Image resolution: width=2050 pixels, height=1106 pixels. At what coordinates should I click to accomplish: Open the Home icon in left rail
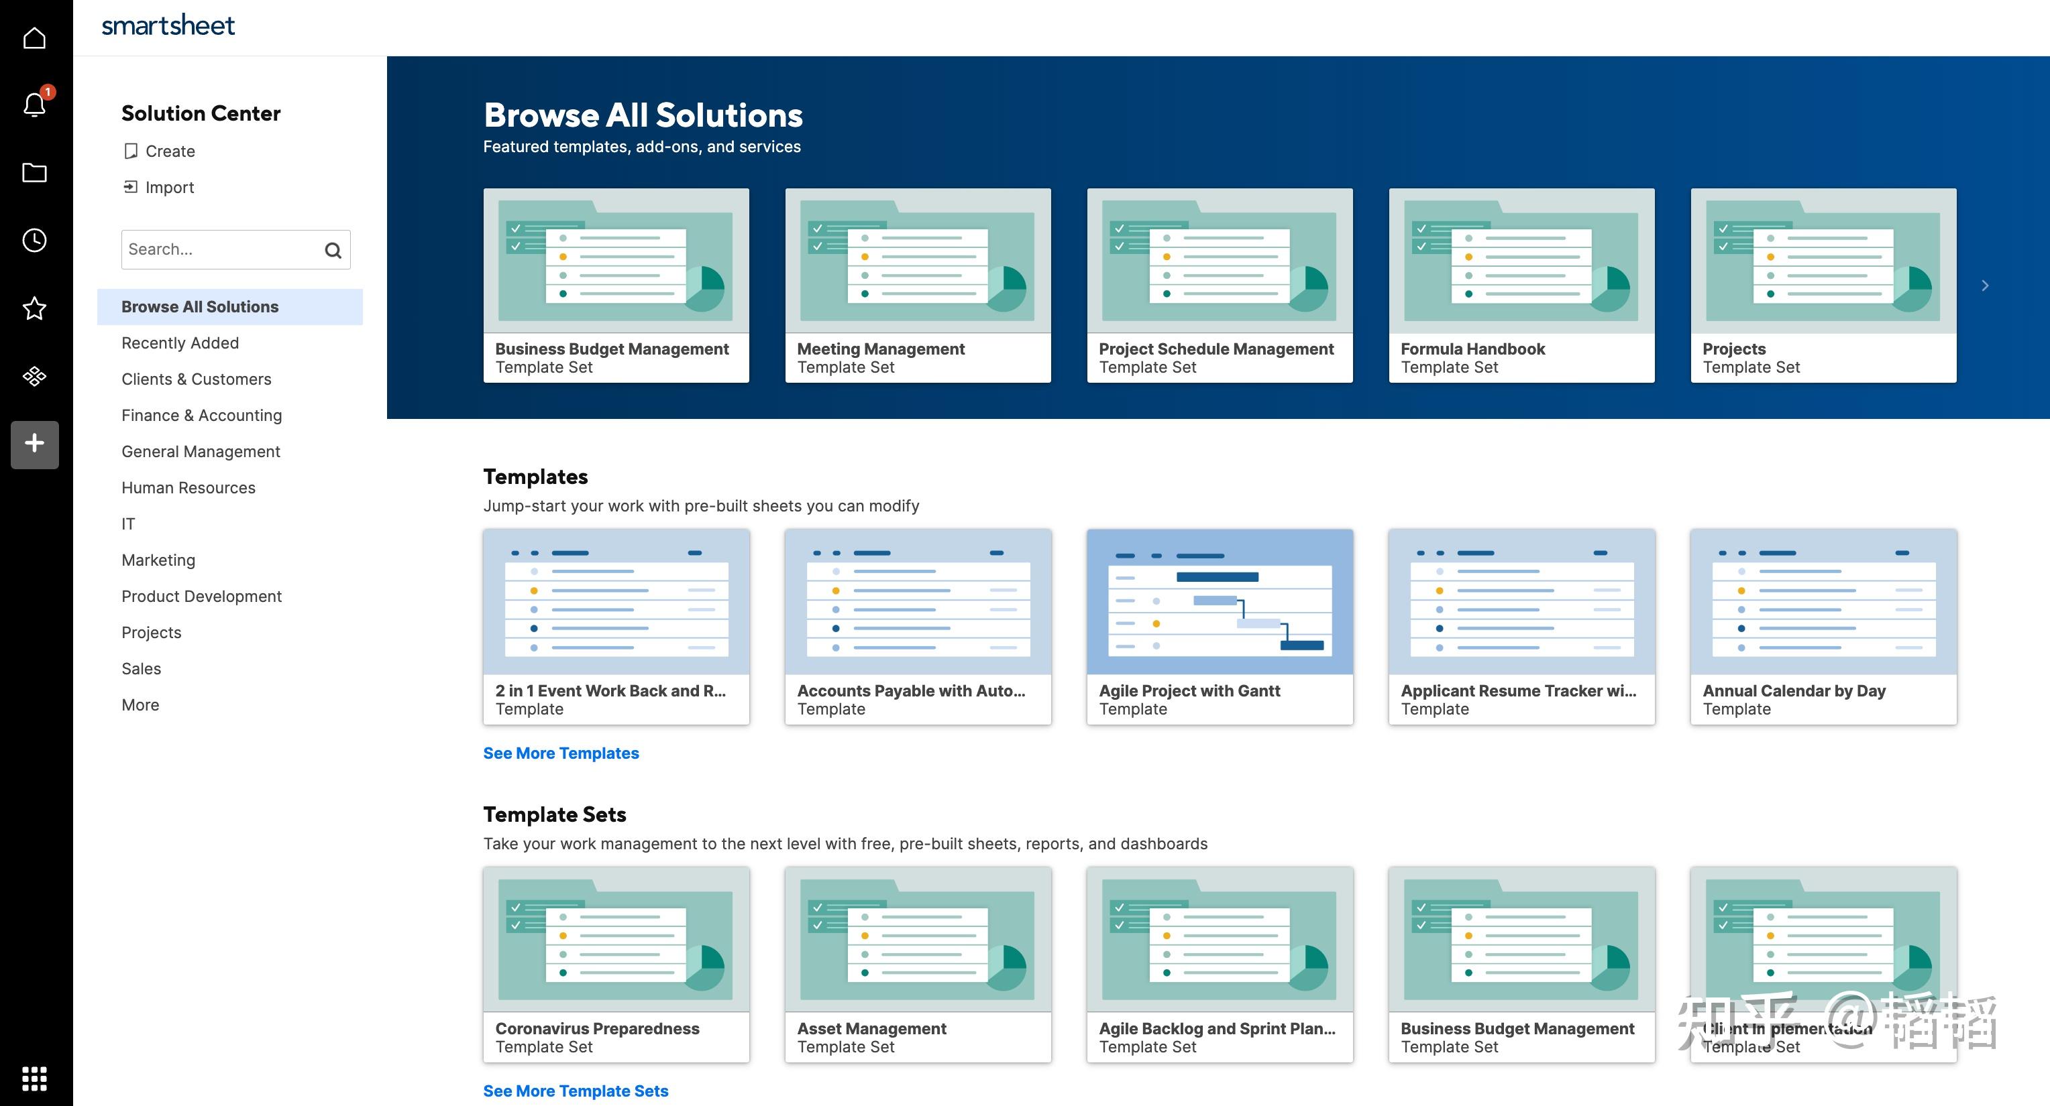pyautogui.click(x=34, y=38)
